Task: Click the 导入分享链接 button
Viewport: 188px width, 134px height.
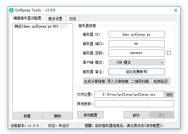Action: (x=118, y=81)
